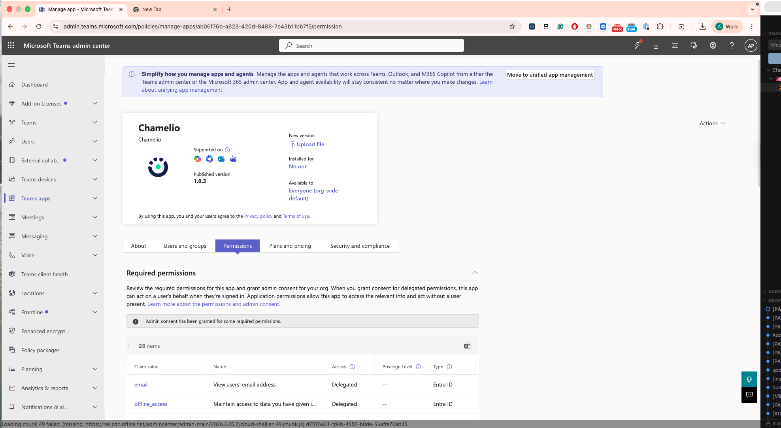This screenshot has width=781, height=428.
Task: Expand the Meetings navigation section
Action: (x=95, y=217)
